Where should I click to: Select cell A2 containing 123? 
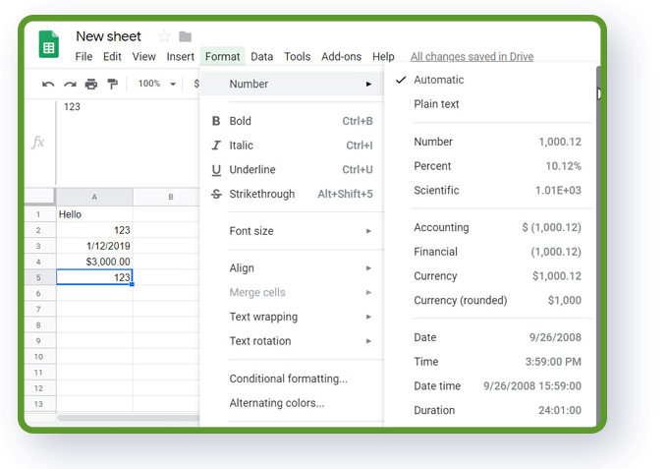94,230
